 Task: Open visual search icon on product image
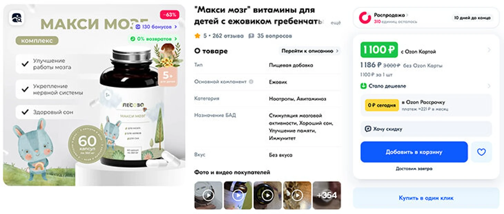(x=16, y=18)
